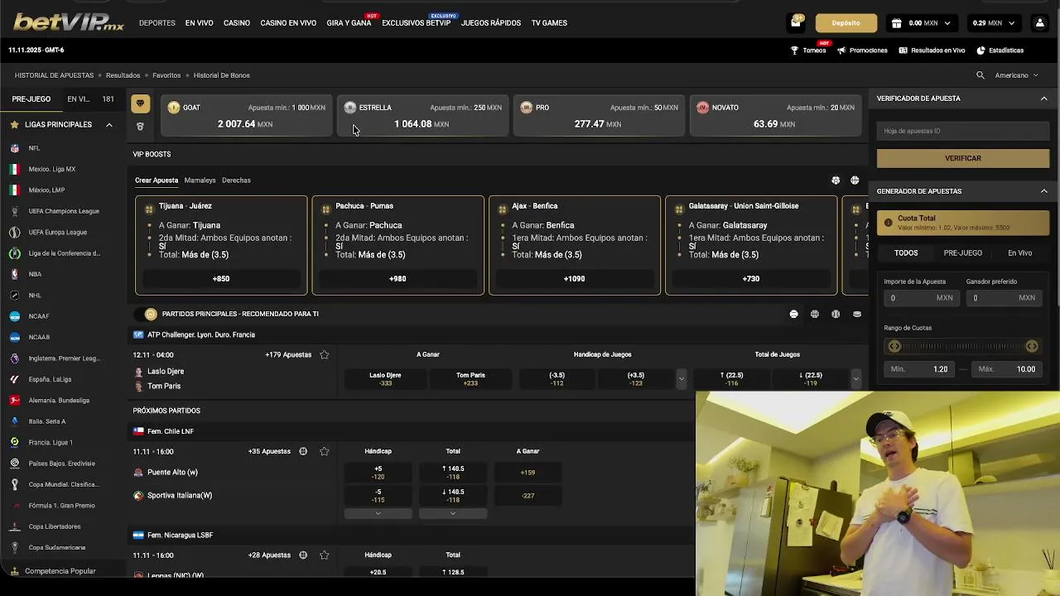Click +1090 odds for Ajax - Benfica

pos(575,279)
